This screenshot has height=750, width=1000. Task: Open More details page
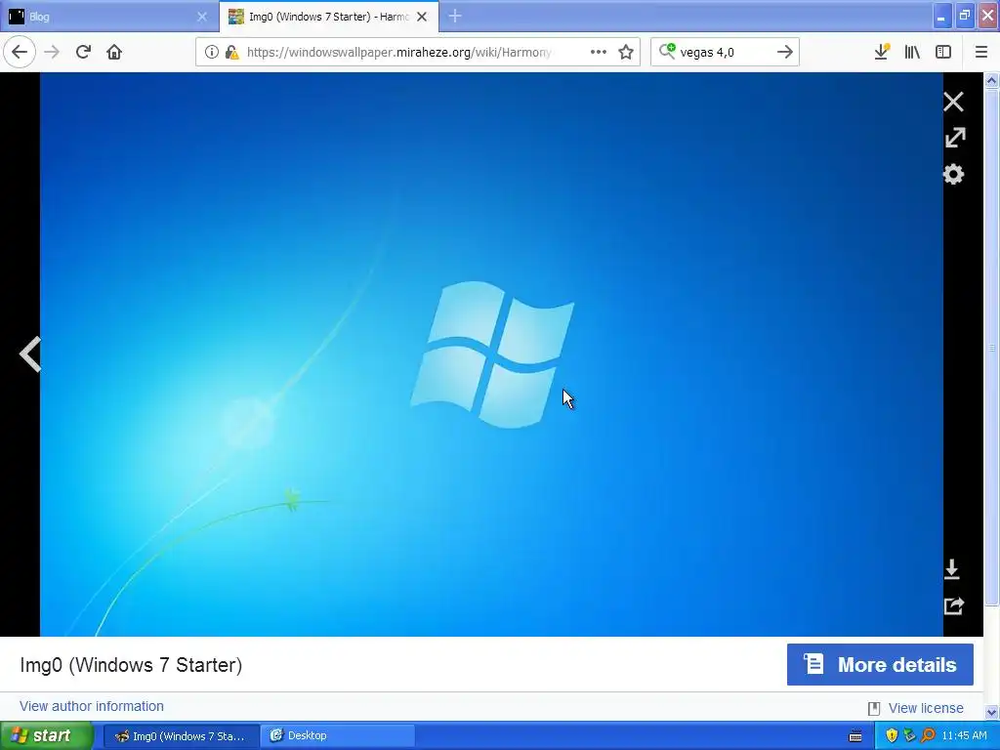tap(880, 664)
